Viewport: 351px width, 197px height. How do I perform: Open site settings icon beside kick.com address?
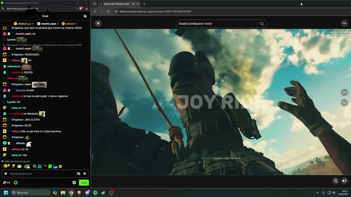click(x=3, y=8)
